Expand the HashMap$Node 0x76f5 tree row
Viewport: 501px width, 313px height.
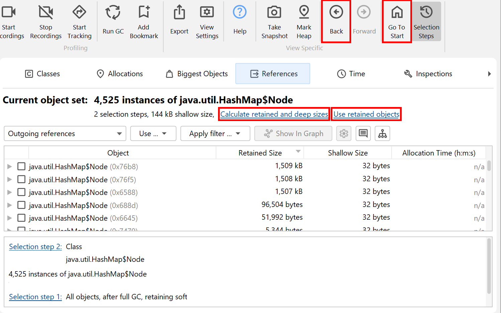tap(10, 180)
